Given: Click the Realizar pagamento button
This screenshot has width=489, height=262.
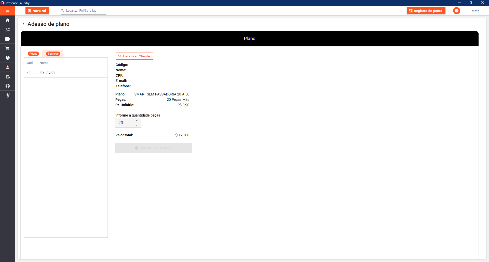Looking at the screenshot, I should pos(154,148).
